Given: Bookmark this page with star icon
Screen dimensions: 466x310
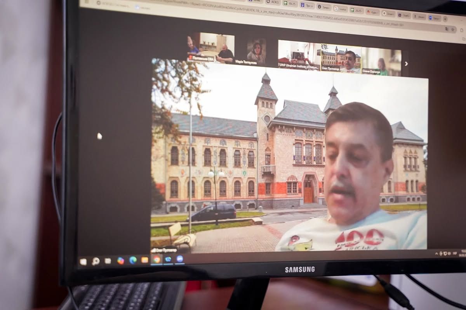Looking at the screenshot, I should tap(453, 29).
